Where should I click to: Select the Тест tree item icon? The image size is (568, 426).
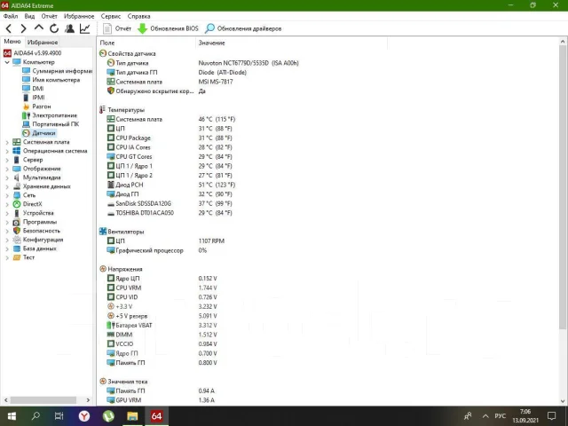tap(17, 257)
